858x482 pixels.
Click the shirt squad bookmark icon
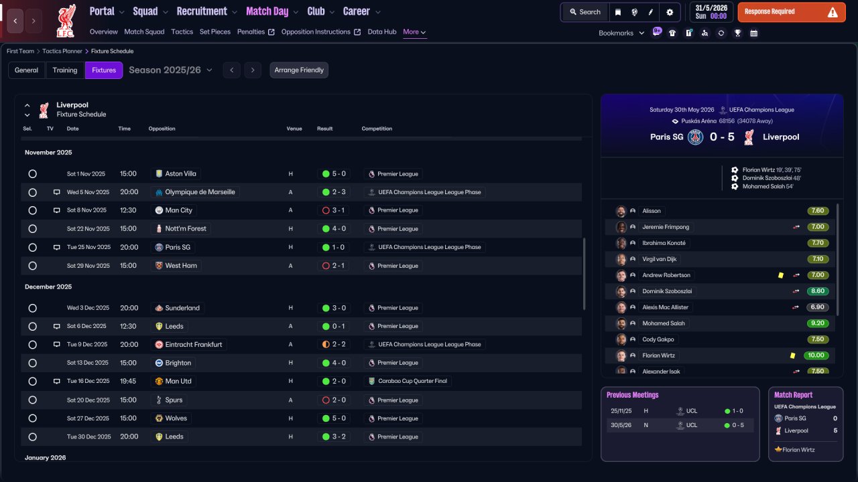(672, 33)
